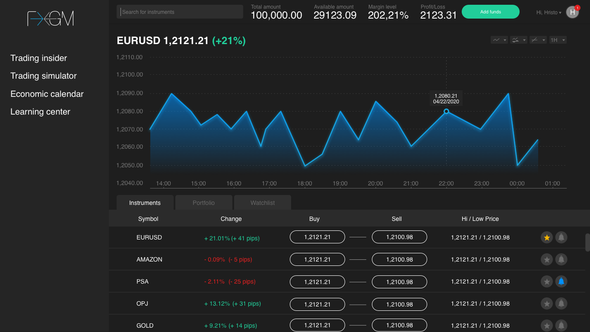Click the OPJ Buy price button
Image resolution: width=590 pixels, height=332 pixels.
click(x=317, y=304)
